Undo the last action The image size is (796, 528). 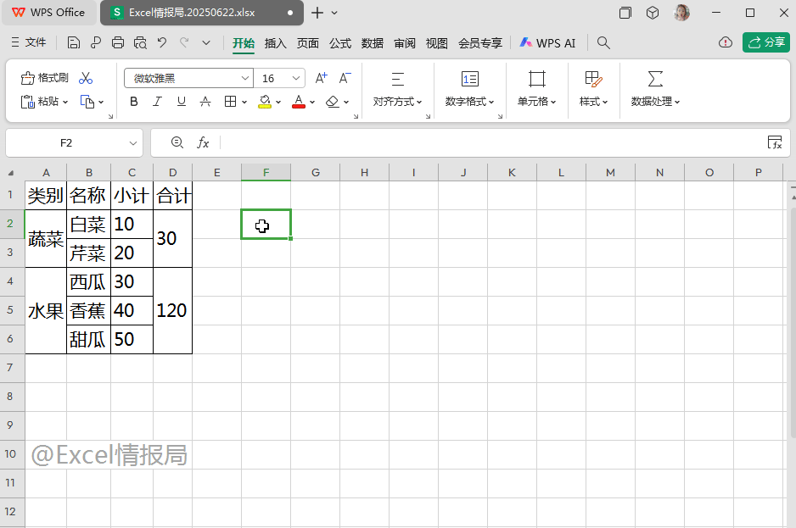[162, 42]
